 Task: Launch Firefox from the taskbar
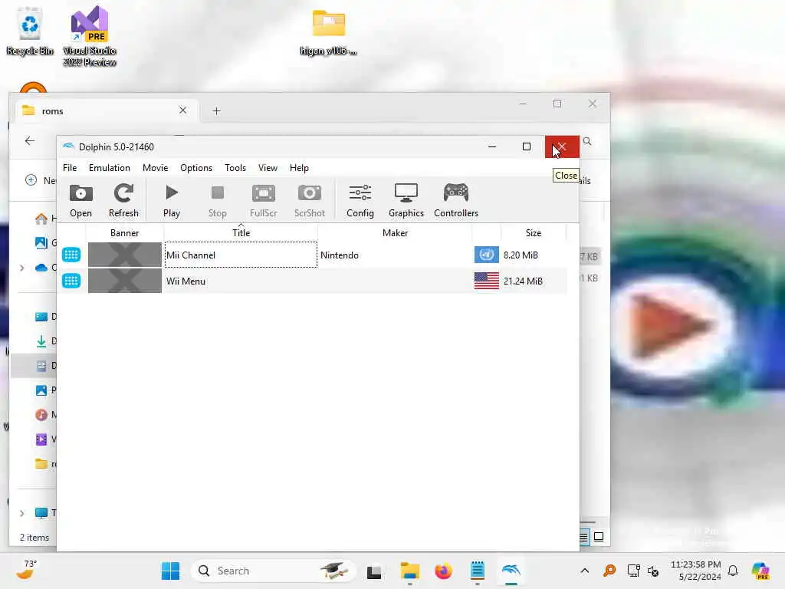(x=443, y=571)
